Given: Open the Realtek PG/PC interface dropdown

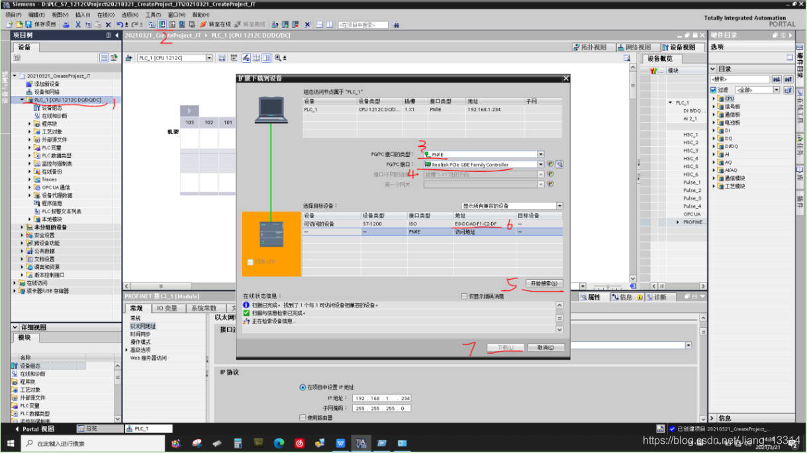Looking at the screenshot, I should coord(541,164).
